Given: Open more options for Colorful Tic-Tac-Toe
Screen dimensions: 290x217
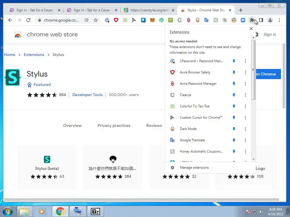Looking at the screenshot, I should click(x=245, y=106).
